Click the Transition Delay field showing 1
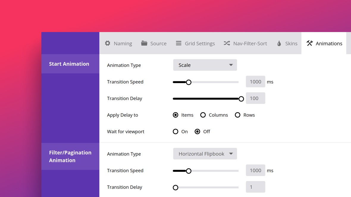 coord(256,187)
